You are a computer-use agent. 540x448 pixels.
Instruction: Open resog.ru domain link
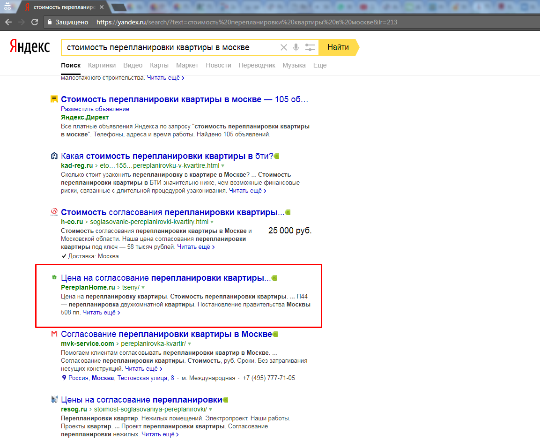[74, 409]
